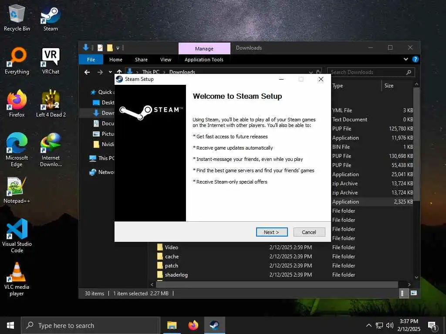The height and width of the screenshot is (334, 446).
Task: Select Downloads in the navigation pane
Action: (x=104, y=113)
